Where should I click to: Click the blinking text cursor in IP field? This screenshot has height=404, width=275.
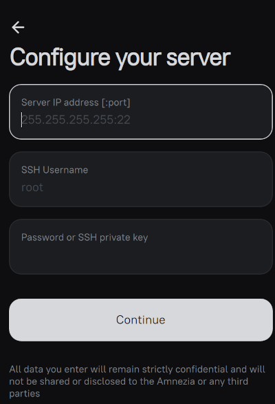[x=21, y=120]
